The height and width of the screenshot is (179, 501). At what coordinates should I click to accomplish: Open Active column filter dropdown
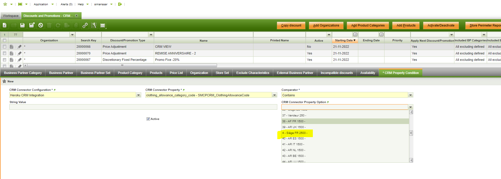click(x=329, y=35)
